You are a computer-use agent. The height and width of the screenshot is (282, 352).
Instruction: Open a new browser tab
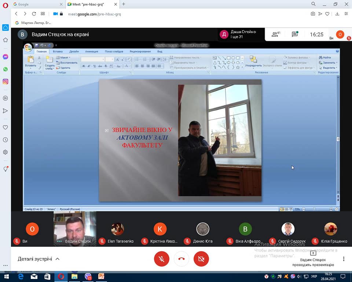pyautogui.click(x=124, y=4)
